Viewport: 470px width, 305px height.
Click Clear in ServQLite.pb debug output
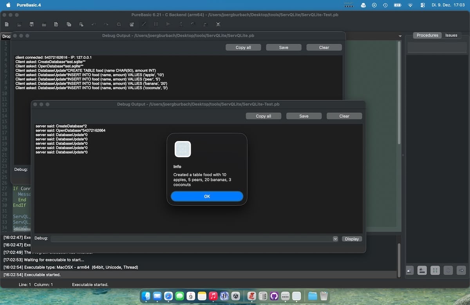324,47
